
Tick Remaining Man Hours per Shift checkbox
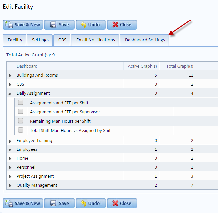[x=21, y=121]
